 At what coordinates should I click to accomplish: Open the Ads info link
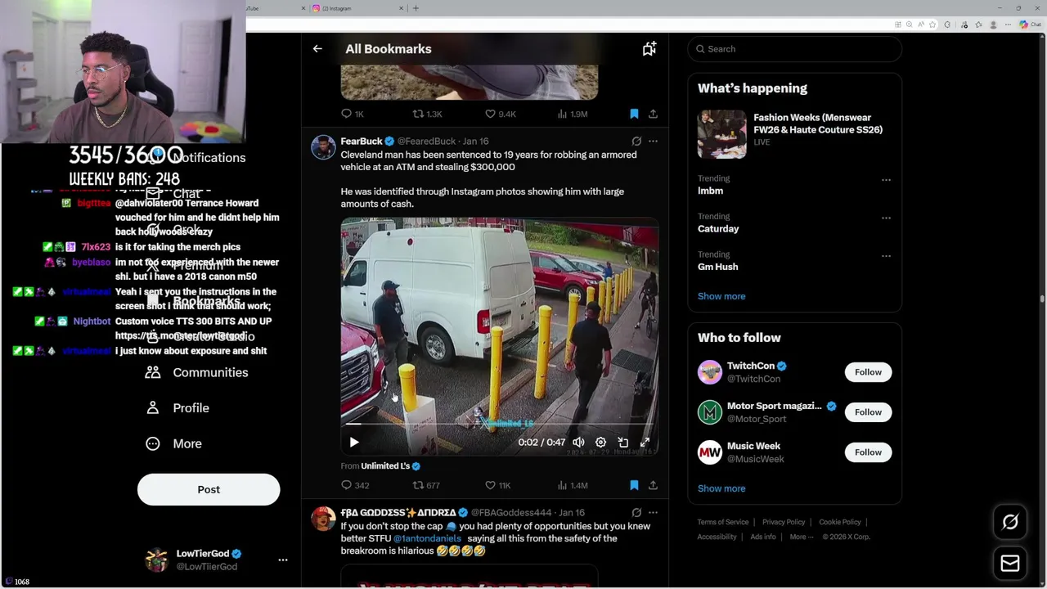[763, 537]
